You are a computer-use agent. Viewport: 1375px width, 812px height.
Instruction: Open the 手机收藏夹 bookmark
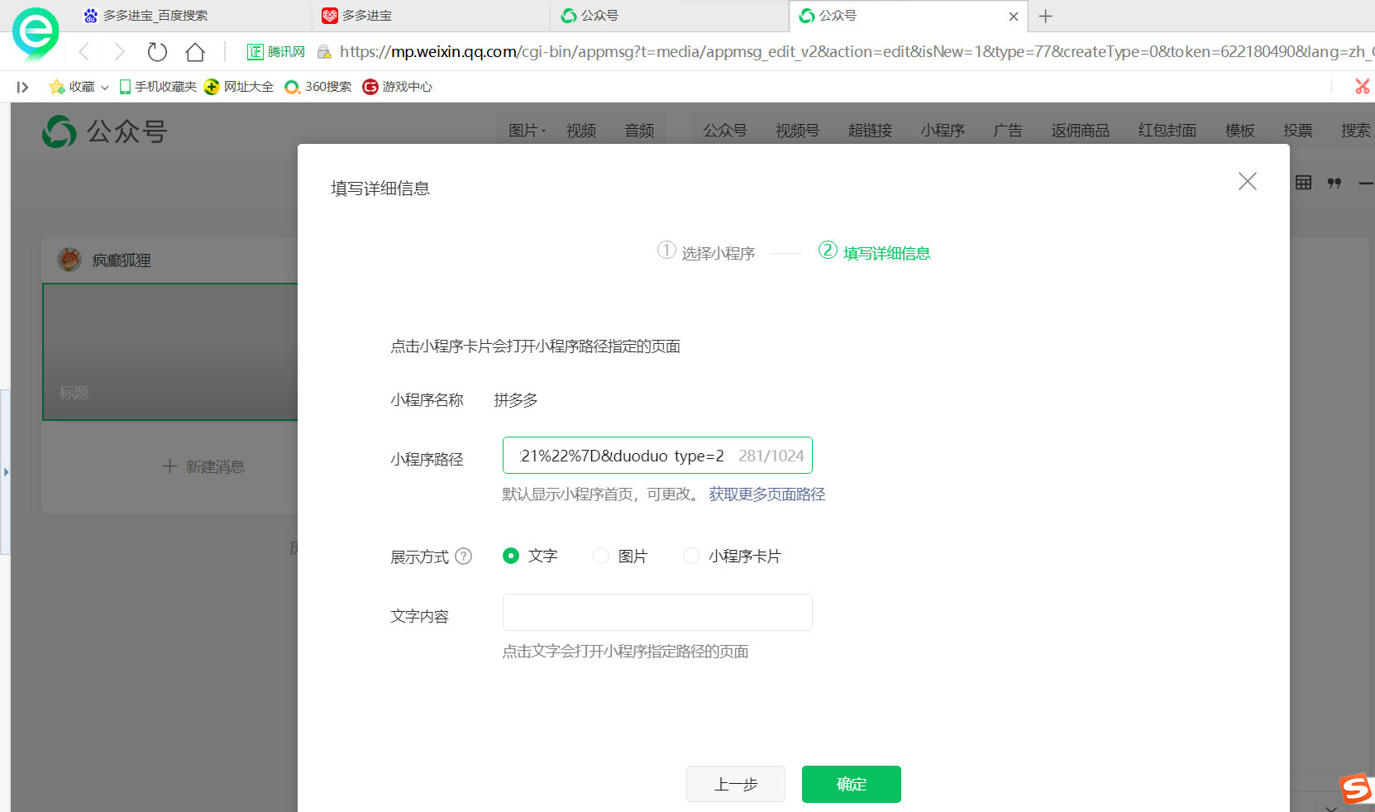click(x=159, y=86)
